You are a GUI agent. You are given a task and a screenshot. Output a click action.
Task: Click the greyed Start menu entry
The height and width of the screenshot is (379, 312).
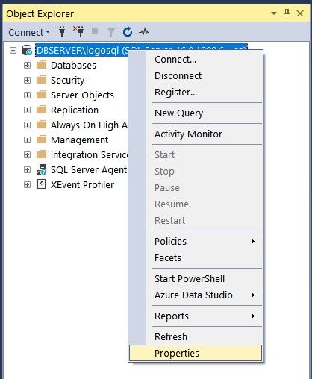tap(196, 155)
